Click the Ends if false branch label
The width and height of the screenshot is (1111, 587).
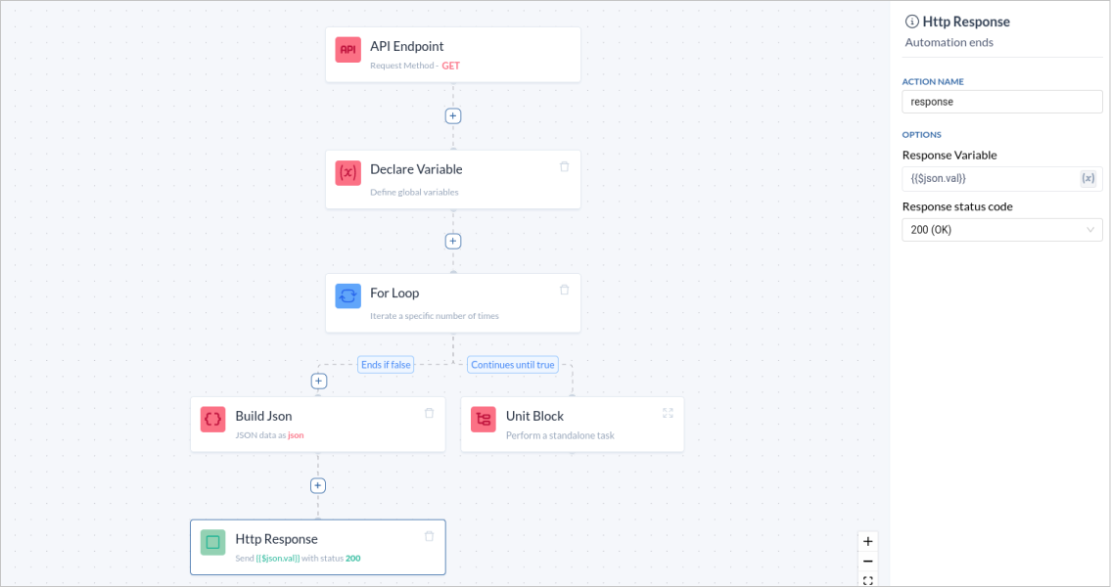click(x=386, y=364)
